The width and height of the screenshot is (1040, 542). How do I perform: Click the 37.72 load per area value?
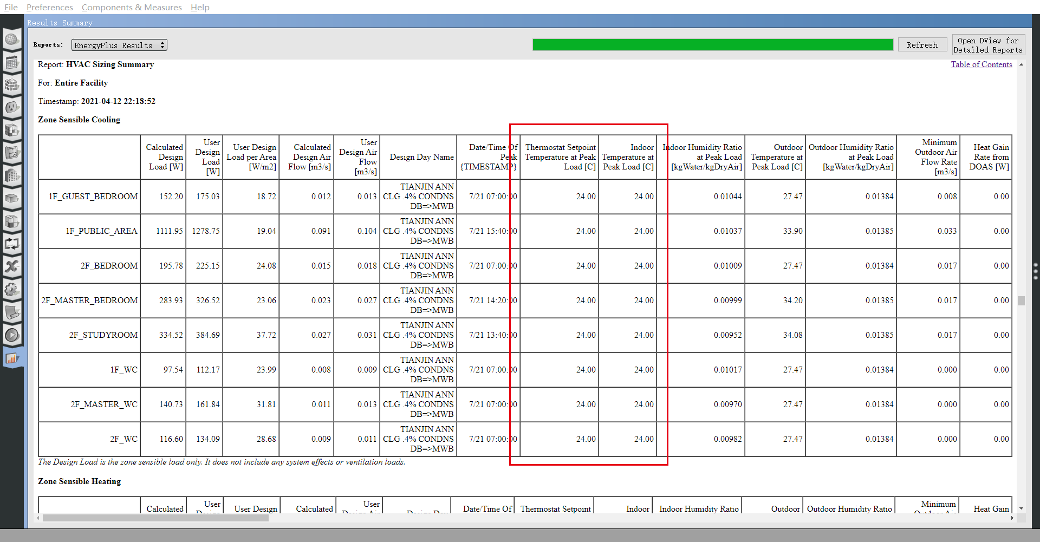click(x=266, y=335)
